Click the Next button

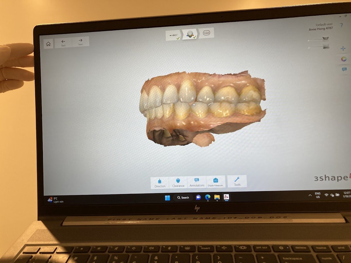pos(80,42)
